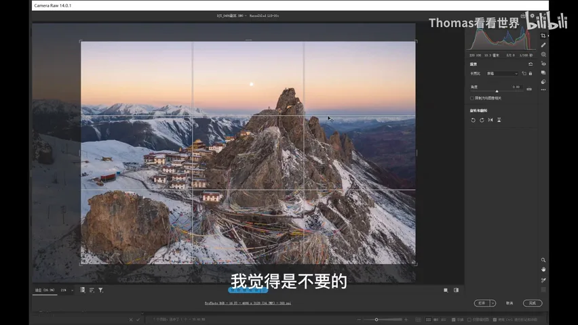Expand the Open button arrow options
Viewport: 578px width, 325px height.
pyautogui.click(x=493, y=303)
